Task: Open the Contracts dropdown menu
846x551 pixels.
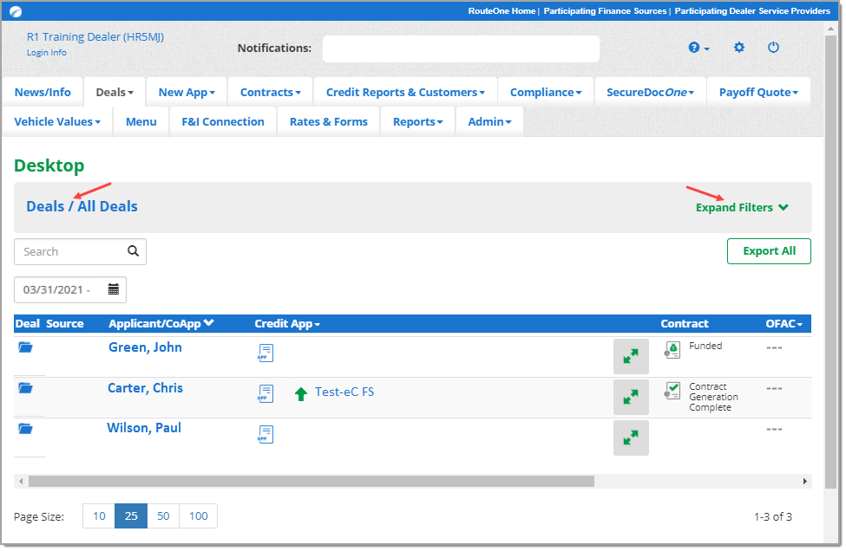Action: pyautogui.click(x=271, y=92)
